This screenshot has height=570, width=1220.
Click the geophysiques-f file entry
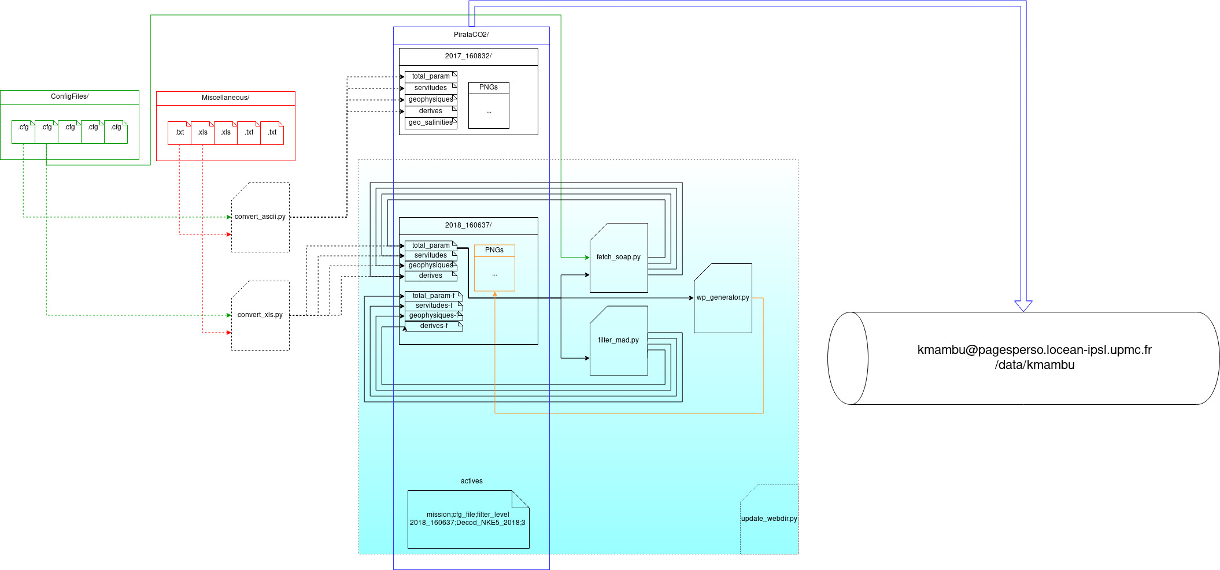click(x=433, y=315)
